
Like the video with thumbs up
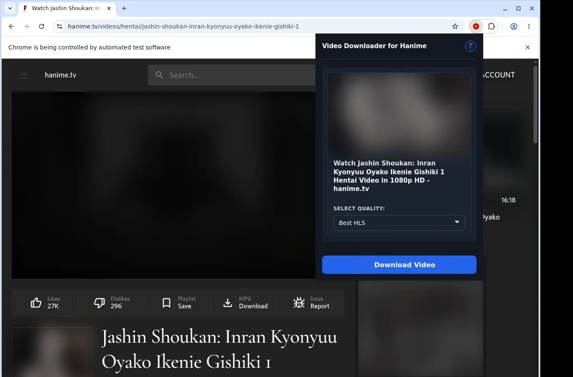coord(36,303)
